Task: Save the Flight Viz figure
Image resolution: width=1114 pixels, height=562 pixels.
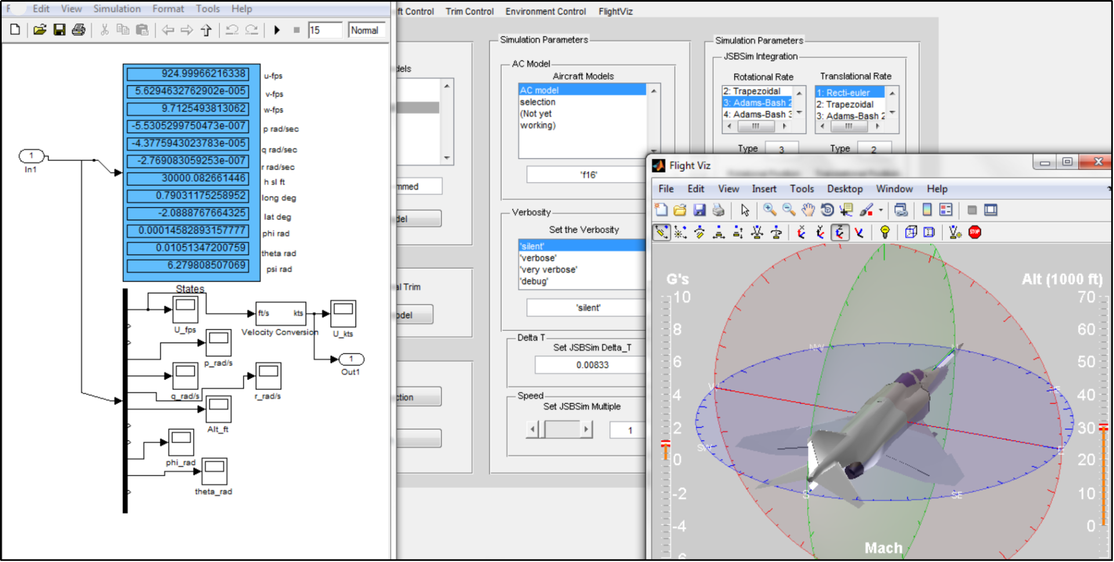Action: pos(699,210)
